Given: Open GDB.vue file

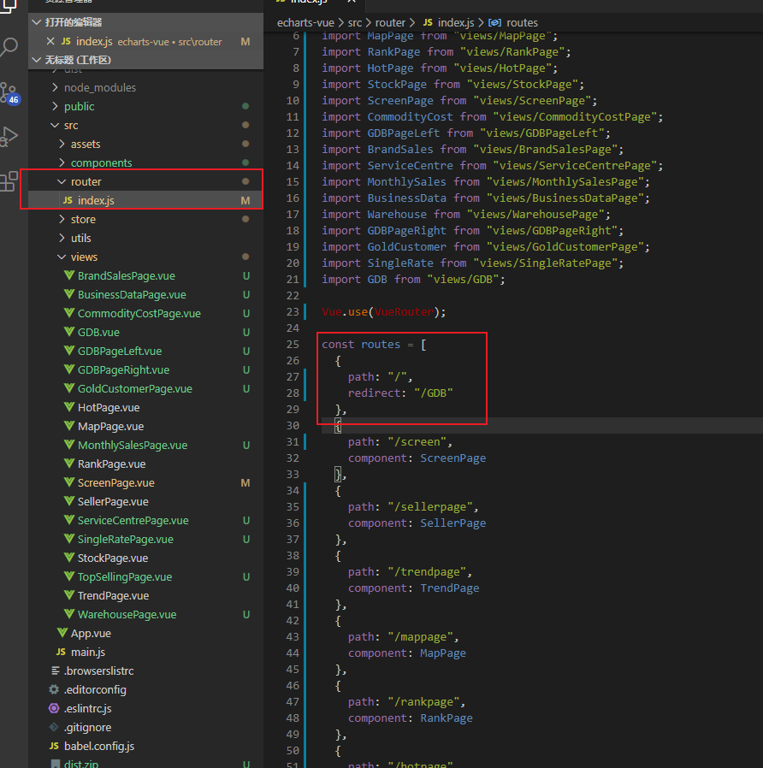Looking at the screenshot, I should (145, 332).
